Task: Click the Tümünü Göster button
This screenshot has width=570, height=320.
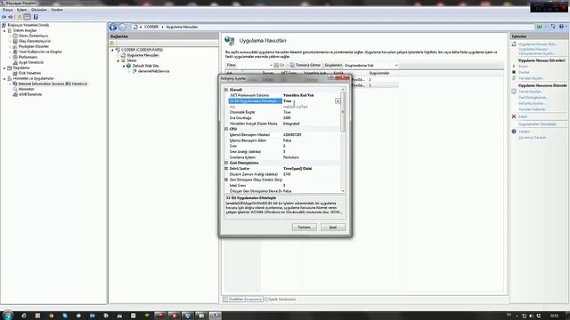Action: tap(305, 65)
